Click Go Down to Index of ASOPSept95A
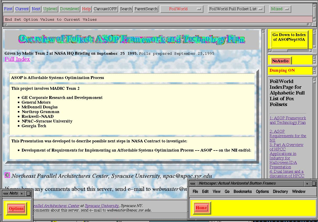The image size is (318, 222). coord(289,37)
